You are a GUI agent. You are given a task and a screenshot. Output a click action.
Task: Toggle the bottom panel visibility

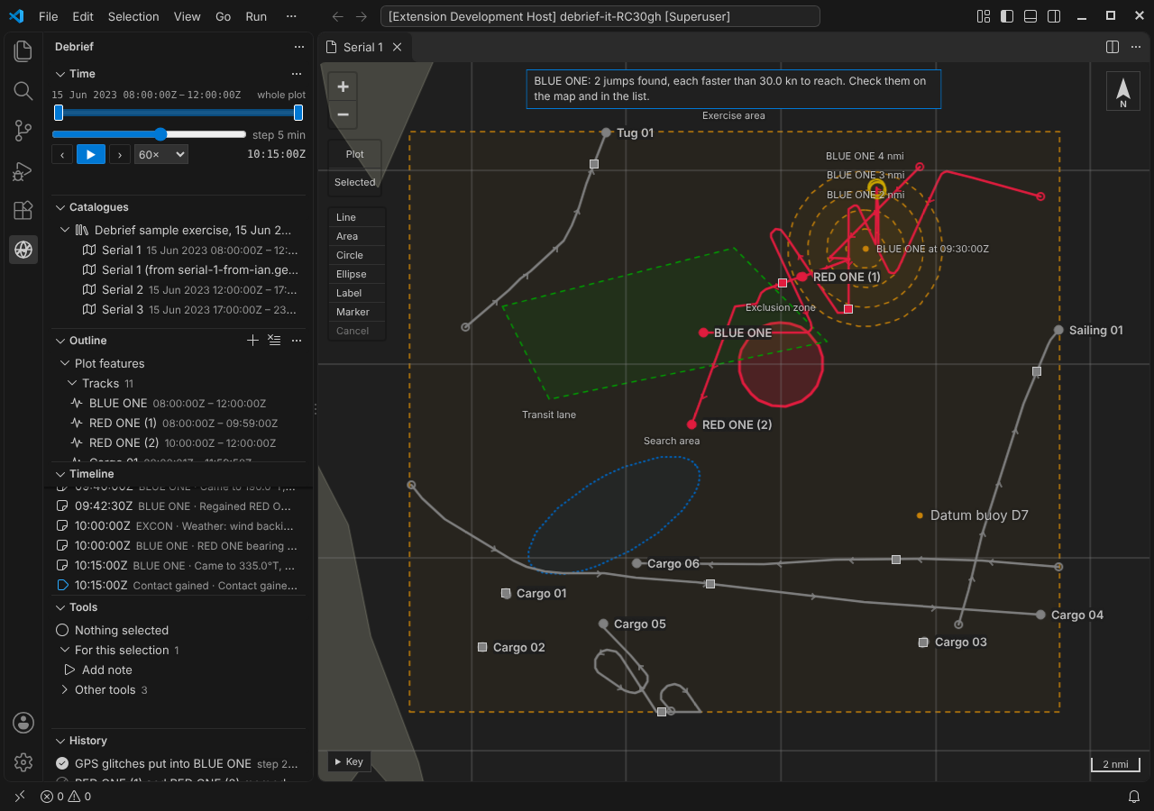click(1030, 16)
